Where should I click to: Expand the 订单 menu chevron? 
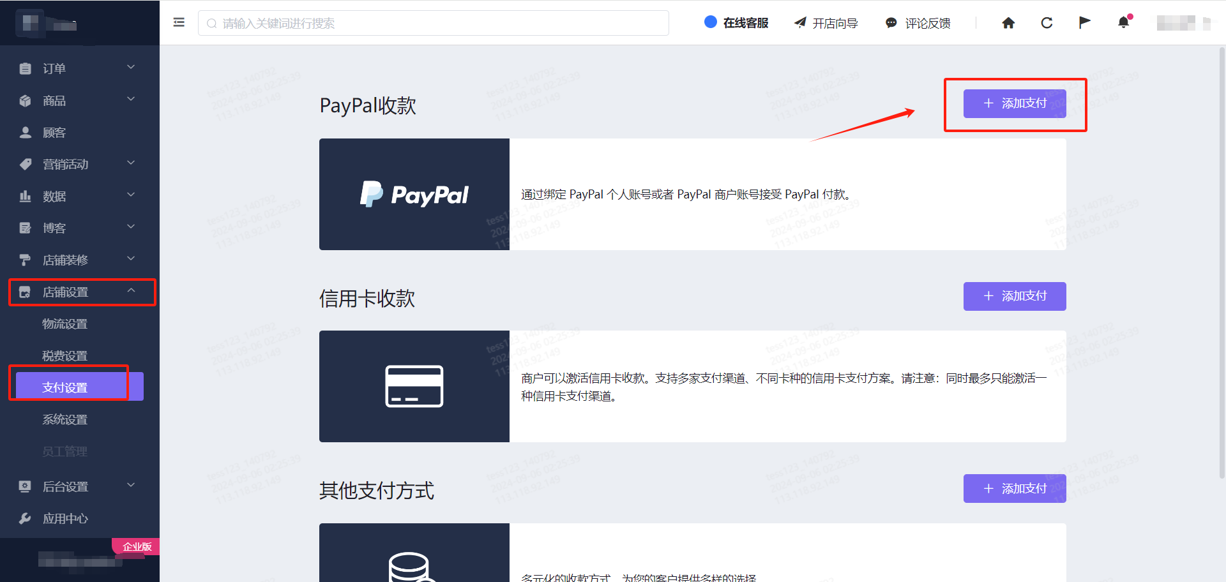[x=131, y=67]
